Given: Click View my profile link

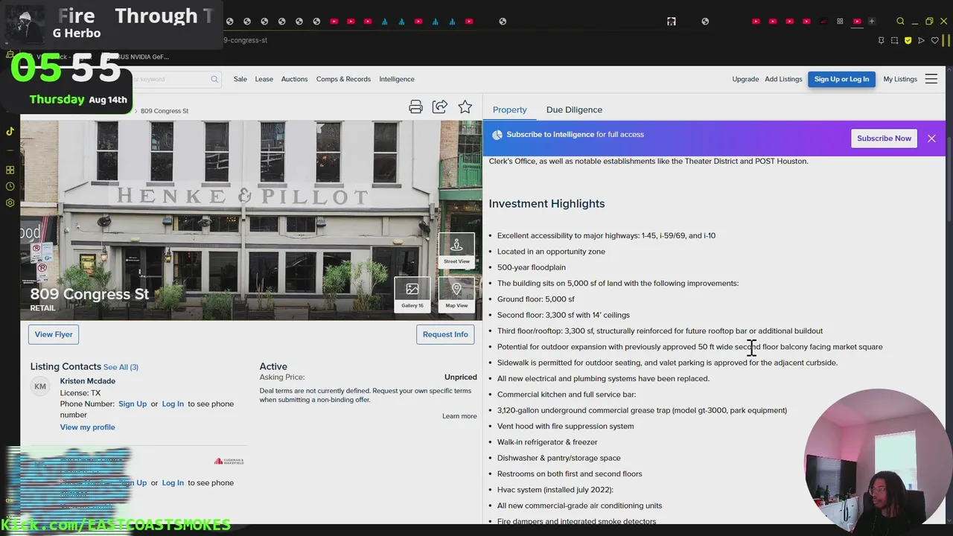Looking at the screenshot, I should point(87,427).
